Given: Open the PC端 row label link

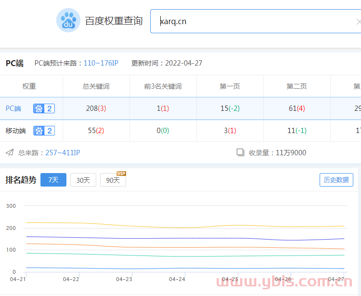Looking at the screenshot, I should [x=13, y=108].
